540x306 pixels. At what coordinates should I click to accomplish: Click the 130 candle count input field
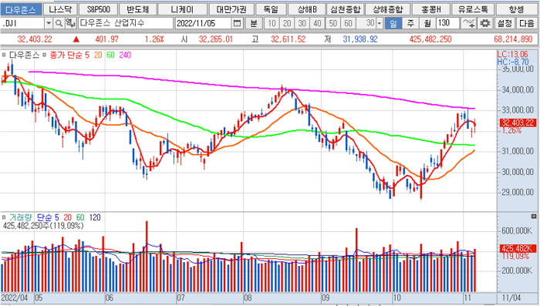click(x=447, y=23)
